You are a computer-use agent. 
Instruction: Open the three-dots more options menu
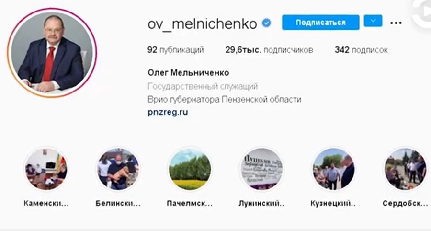pos(396,23)
